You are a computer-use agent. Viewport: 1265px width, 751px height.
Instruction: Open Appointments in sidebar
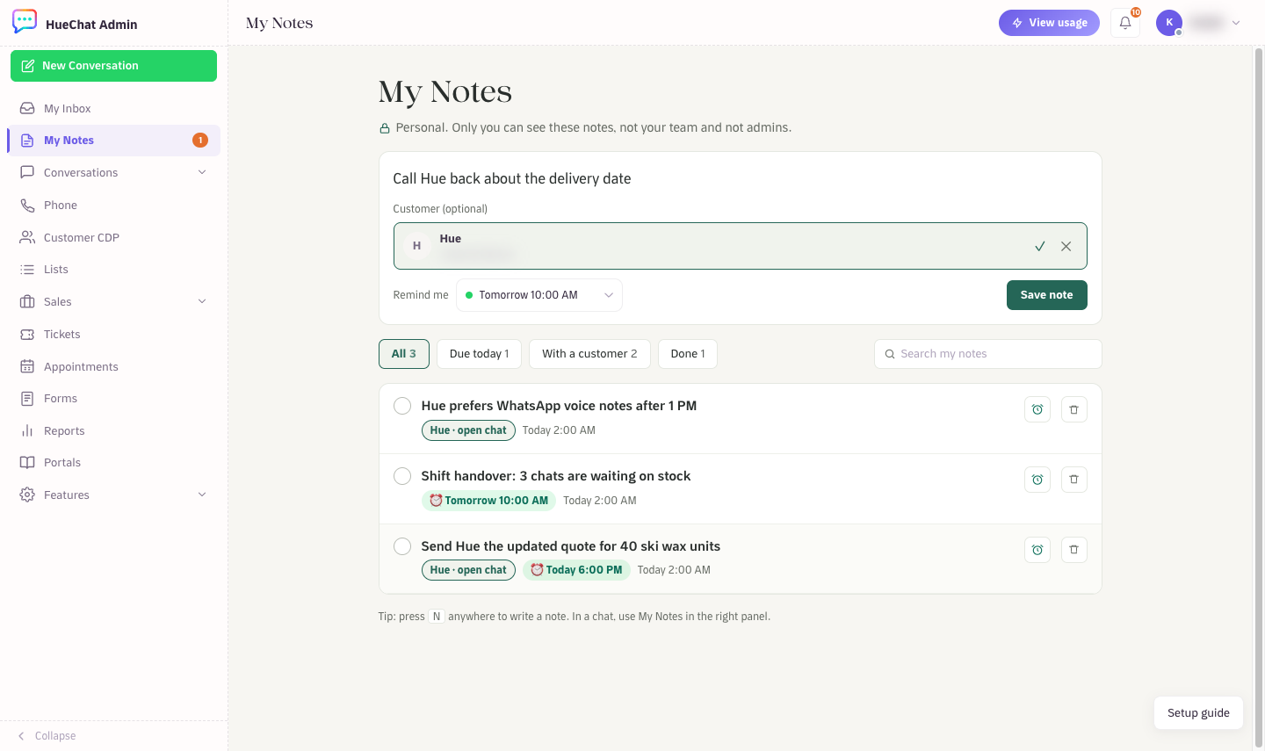114,366
